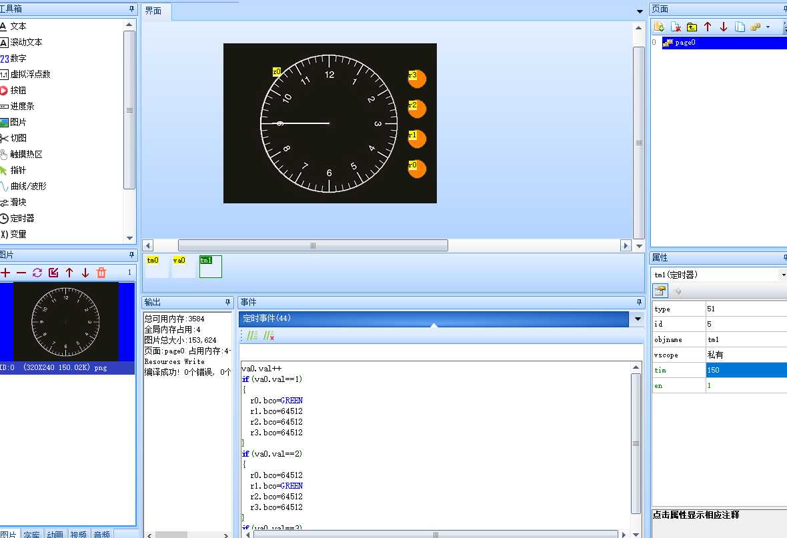This screenshot has width=787, height=538.
Task: Select the tm1 timer component
Action: (x=210, y=267)
